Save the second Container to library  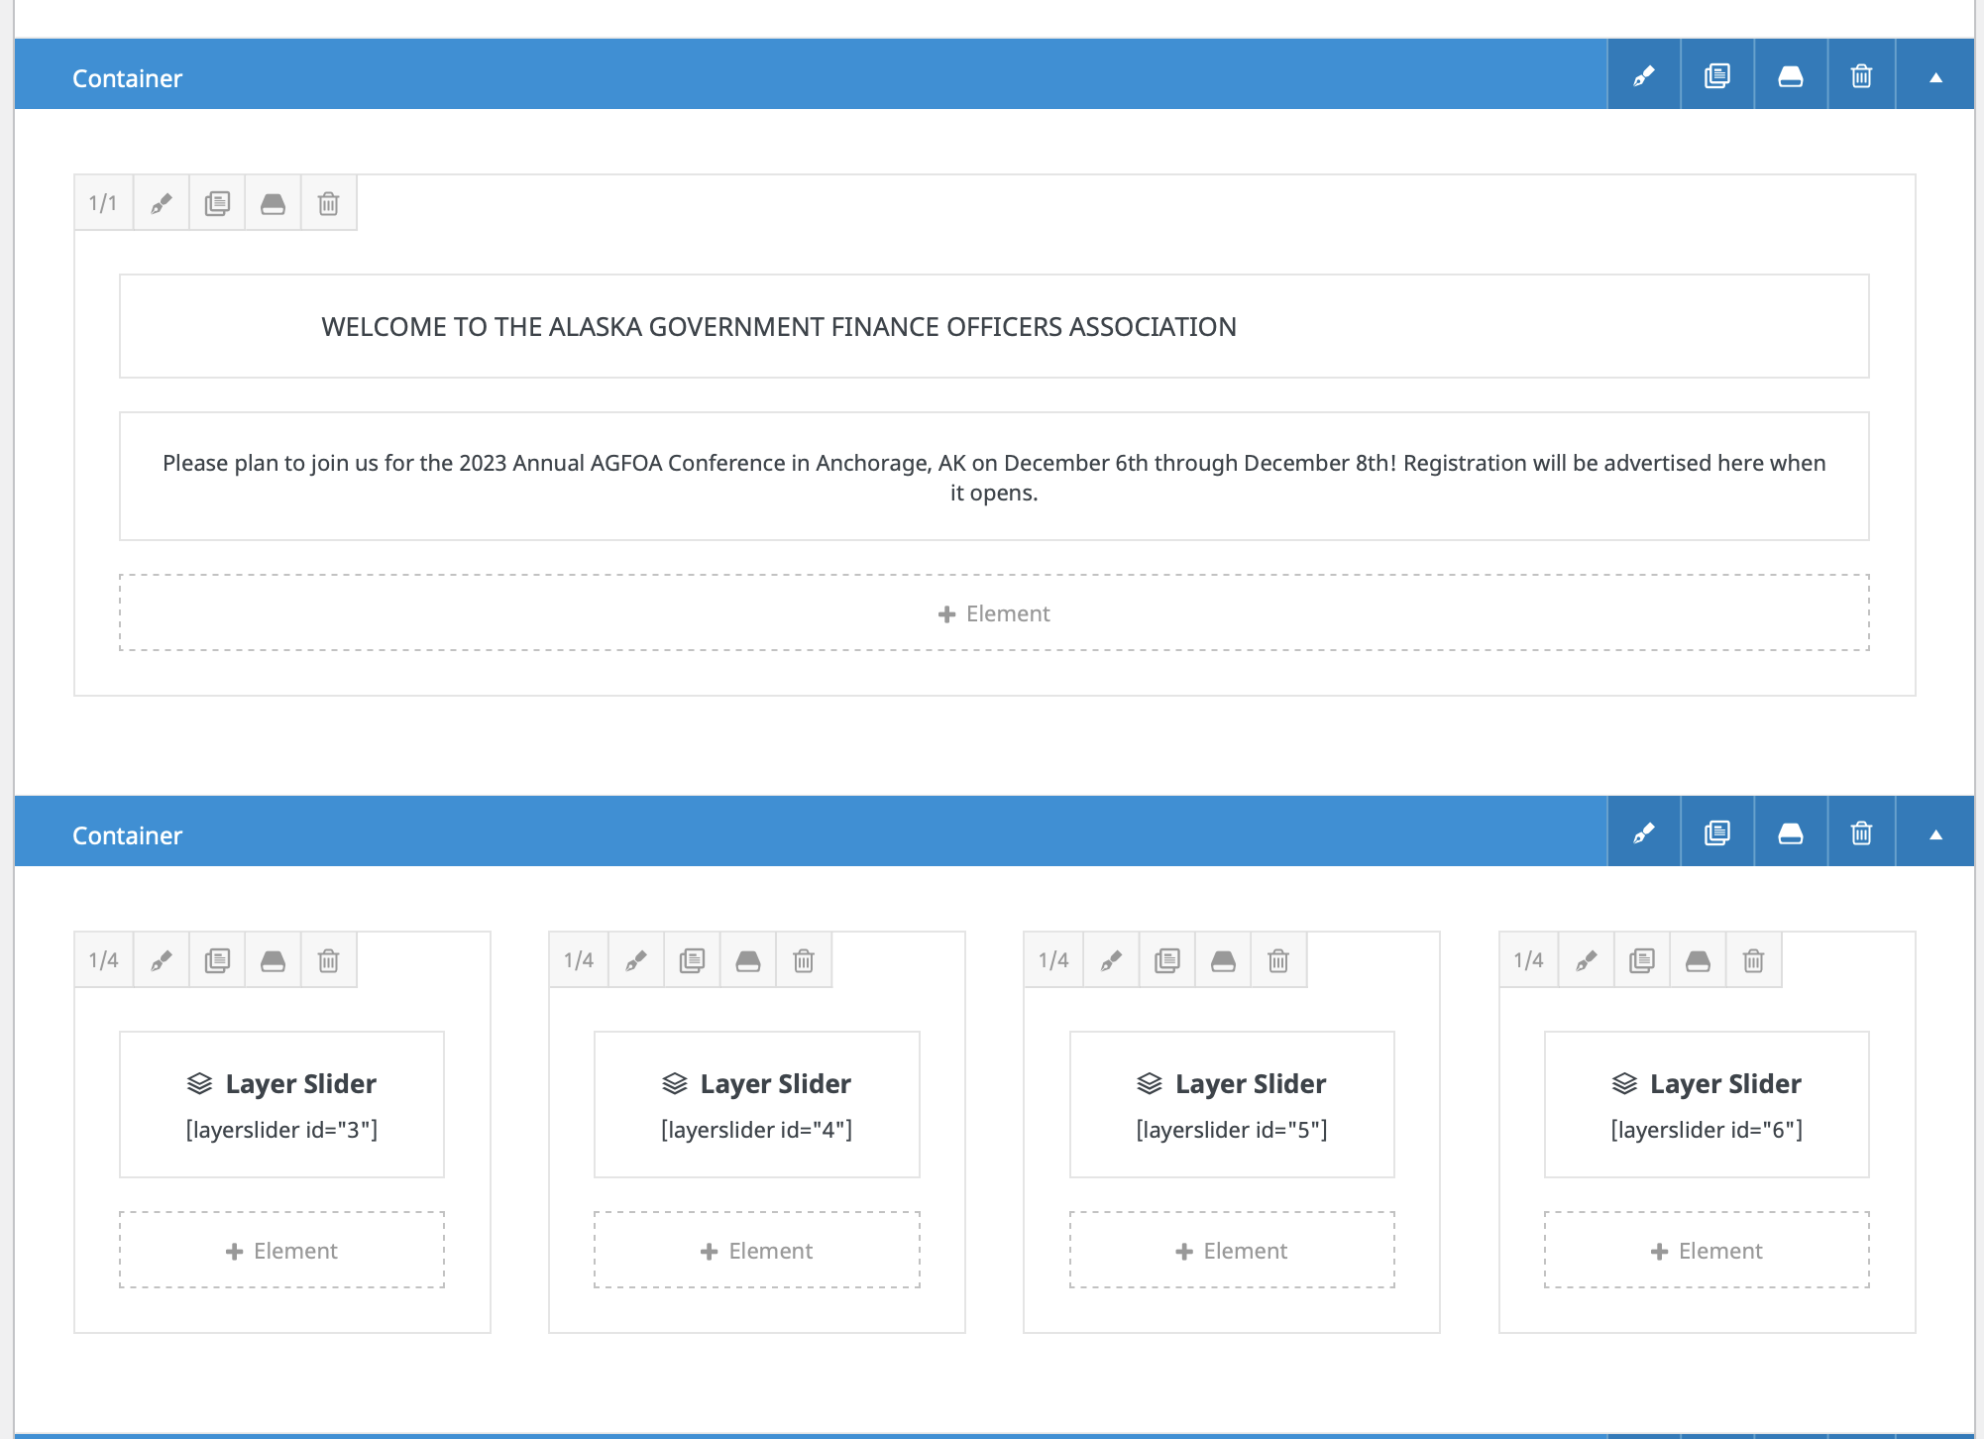(x=1791, y=832)
